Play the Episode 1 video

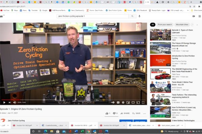4,103
